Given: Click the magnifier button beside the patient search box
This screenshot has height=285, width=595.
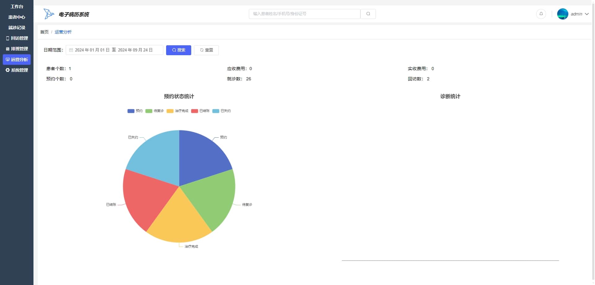Looking at the screenshot, I should click(x=368, y=14).
